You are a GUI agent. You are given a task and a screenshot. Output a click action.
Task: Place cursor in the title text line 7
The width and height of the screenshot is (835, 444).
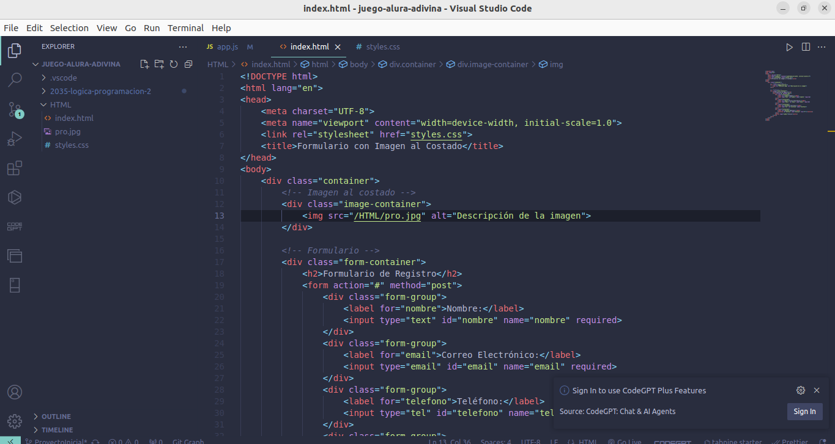pyautogui.click(x=379, y=146)
